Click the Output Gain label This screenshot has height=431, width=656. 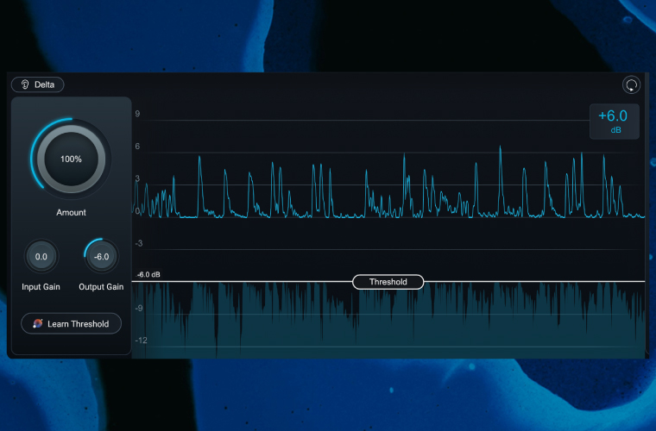101,286
